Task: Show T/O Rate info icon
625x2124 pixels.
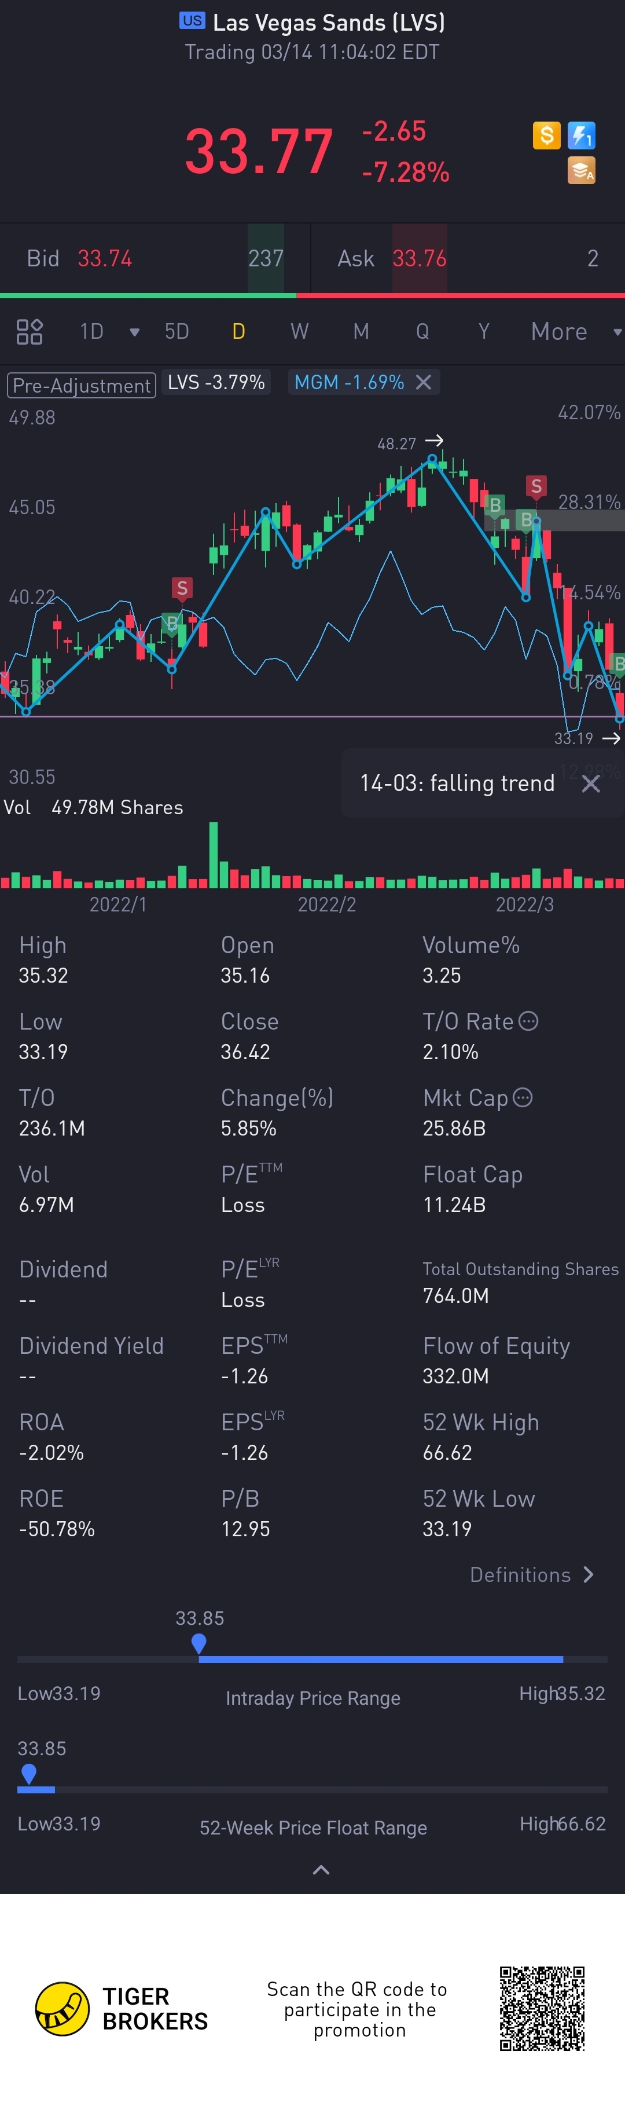Action: 528,1021
